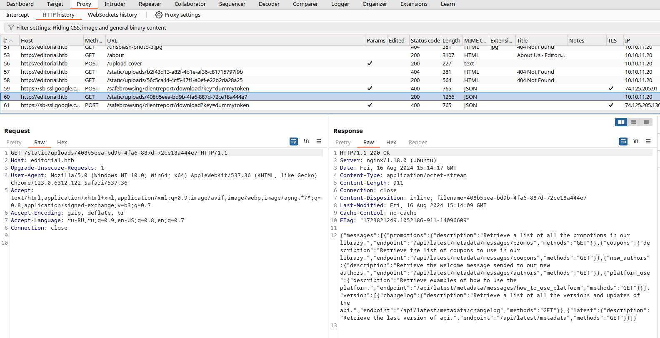
Task: Toggle non-printable characters \n in Request panel
Action: (x=306, y=141)
